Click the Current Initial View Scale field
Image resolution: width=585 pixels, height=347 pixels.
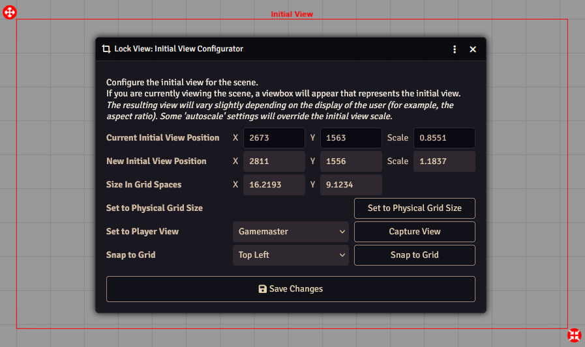pyautogui.click(x=443, y=138)
